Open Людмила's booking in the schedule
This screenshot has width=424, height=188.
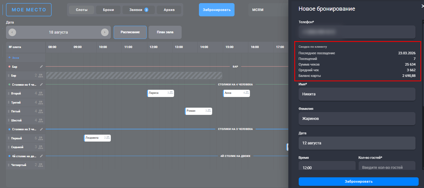pos(97,138)
